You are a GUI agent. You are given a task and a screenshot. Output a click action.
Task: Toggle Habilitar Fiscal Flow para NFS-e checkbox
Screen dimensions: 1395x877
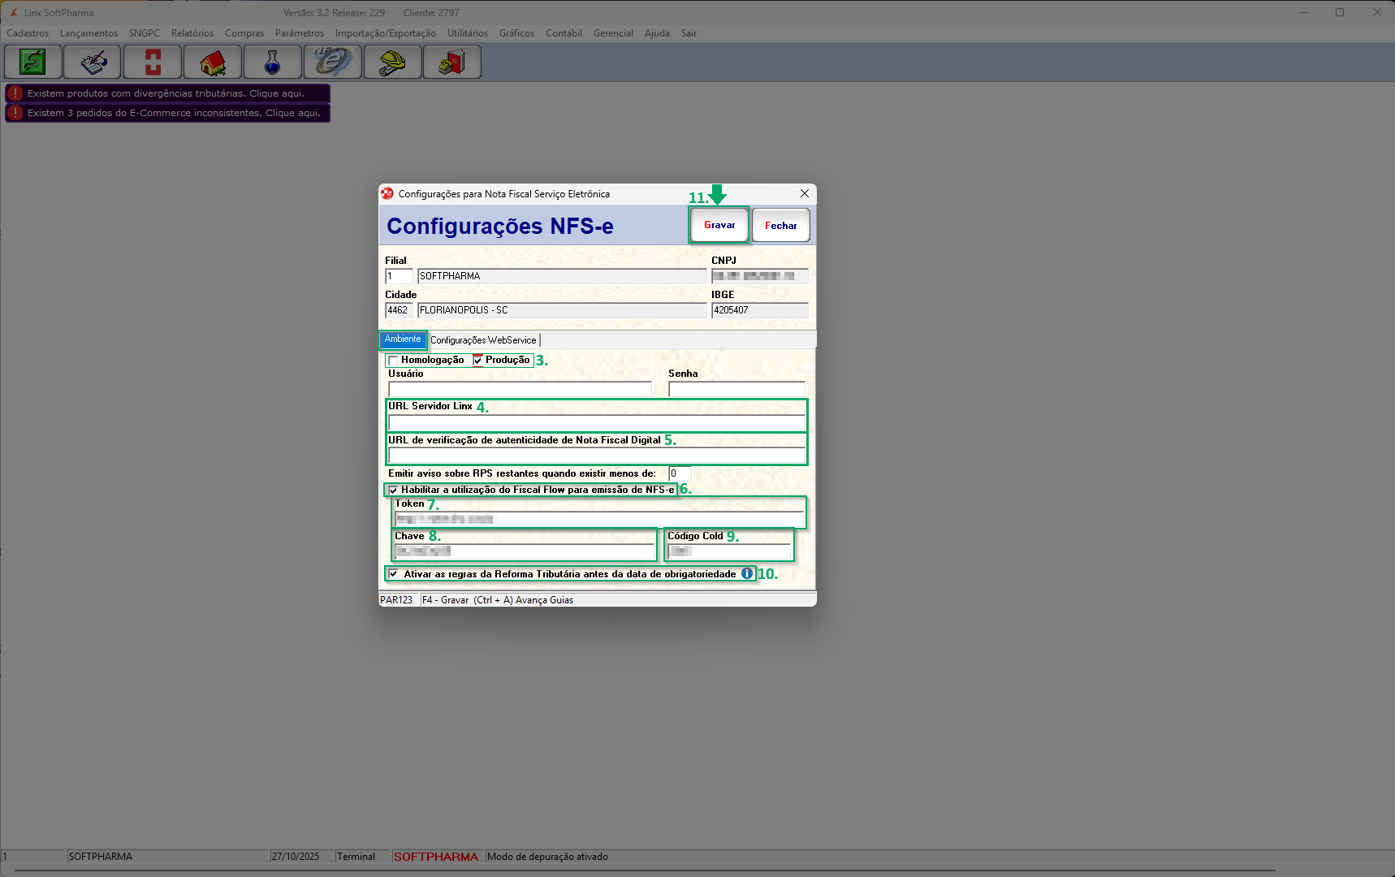click(x=393, y=490)
